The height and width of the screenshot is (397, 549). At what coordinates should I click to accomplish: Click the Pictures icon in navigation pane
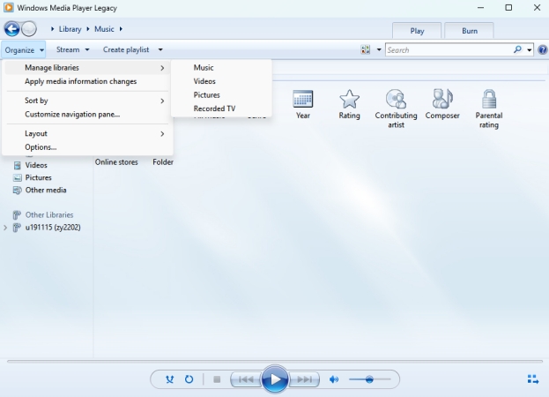pyautogui.click(x=17, y=177)
